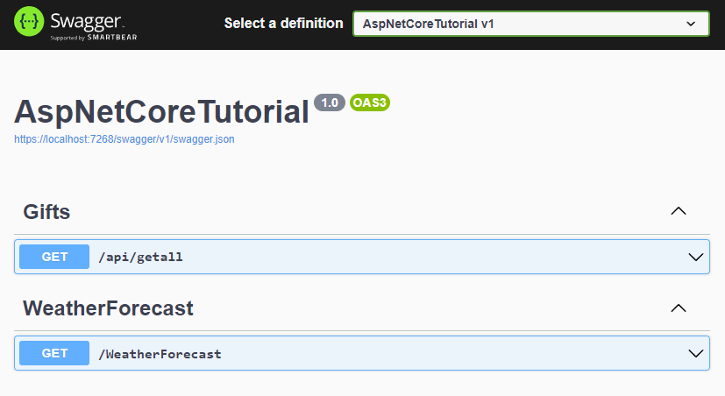Viewport: 725px width, 396px height.
Task: Click the /WeatherForecast endpoint path
Action: (x=160, y=354)
